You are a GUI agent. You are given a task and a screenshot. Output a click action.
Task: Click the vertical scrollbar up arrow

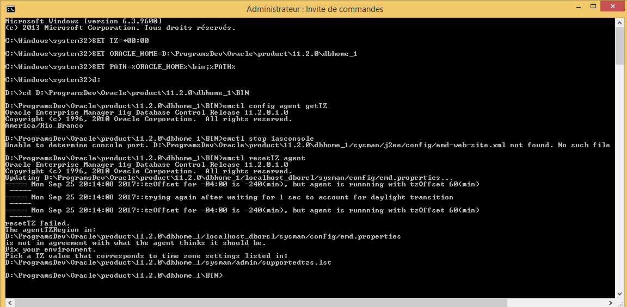pos(619,23)
